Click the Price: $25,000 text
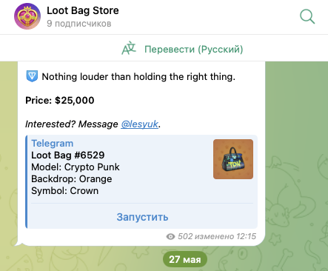This screenshot has width=328, height=271. [60, 100]
